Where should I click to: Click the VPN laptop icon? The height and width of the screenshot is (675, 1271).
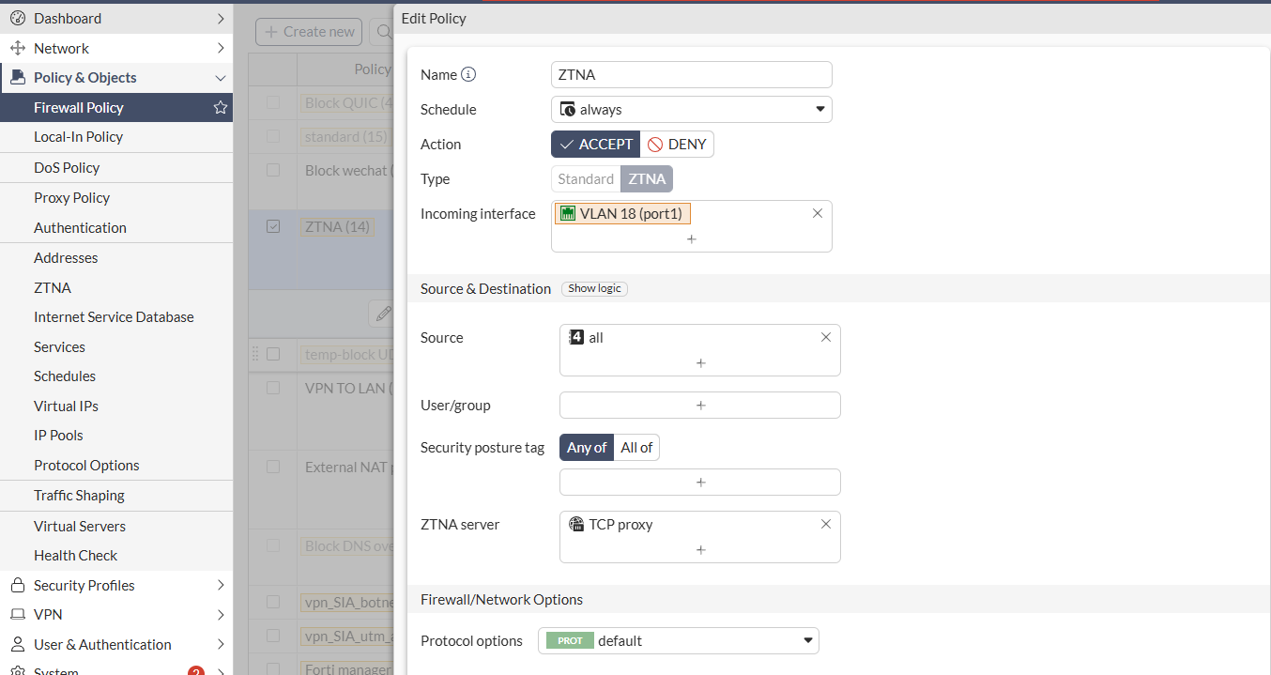click(x=17, y=614)
